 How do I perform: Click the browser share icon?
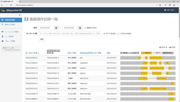click(x=174, y=5)
